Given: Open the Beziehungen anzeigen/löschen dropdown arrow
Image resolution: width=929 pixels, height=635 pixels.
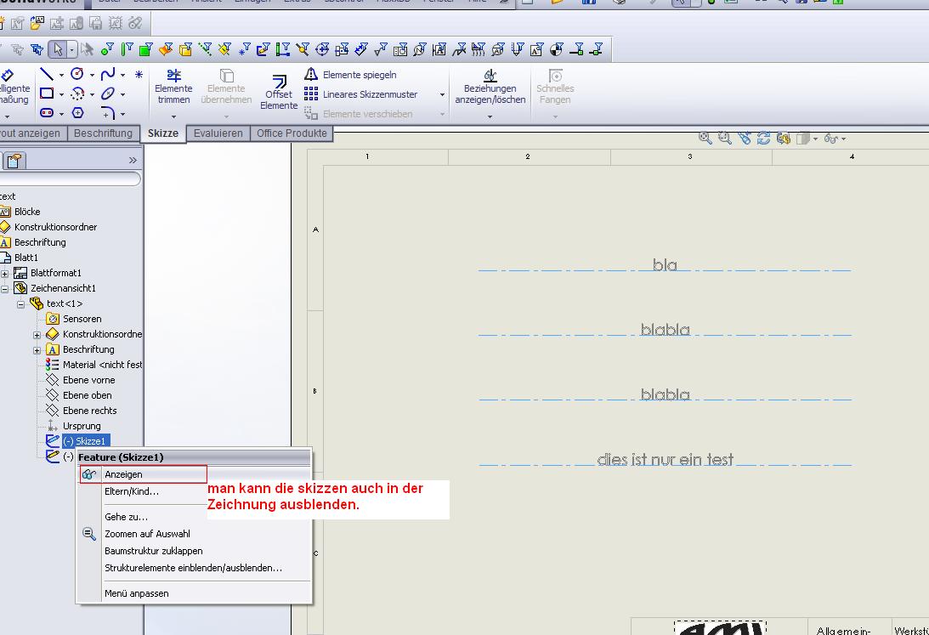Looking at the screenshot, I should pyautogui.click(x=490, y=116).
